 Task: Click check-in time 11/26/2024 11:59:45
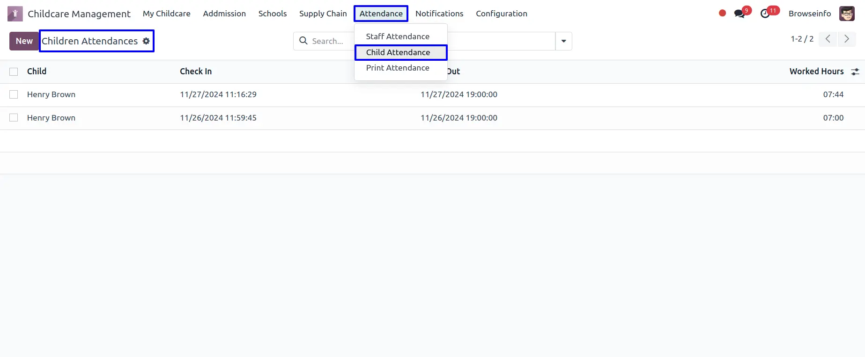pyautogui.click(x=218, y=118)
